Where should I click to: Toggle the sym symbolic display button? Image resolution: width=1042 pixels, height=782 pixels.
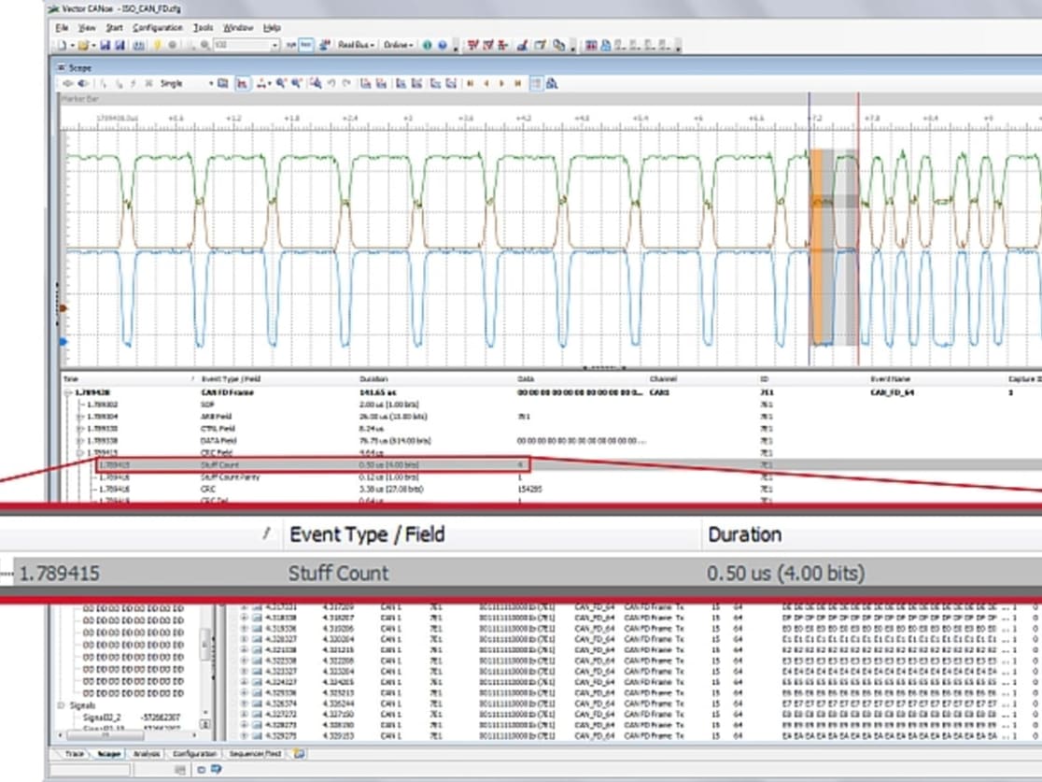tap(291, 45)
